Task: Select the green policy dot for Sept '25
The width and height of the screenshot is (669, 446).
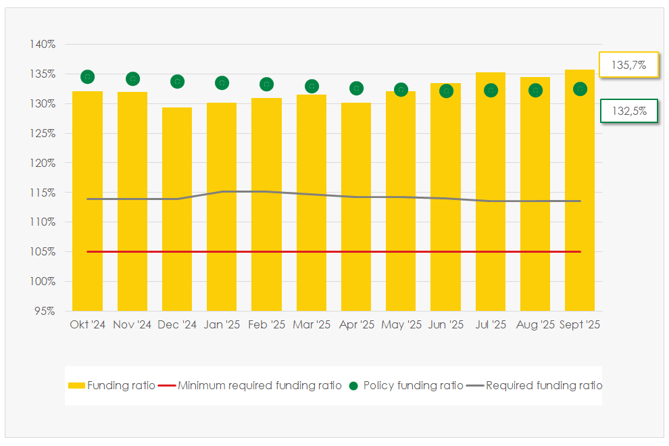Action: coord(580,89)
